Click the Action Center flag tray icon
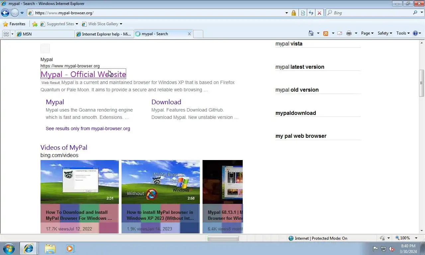This screenshot has width=425, height=255. click(x=375, y=249)
